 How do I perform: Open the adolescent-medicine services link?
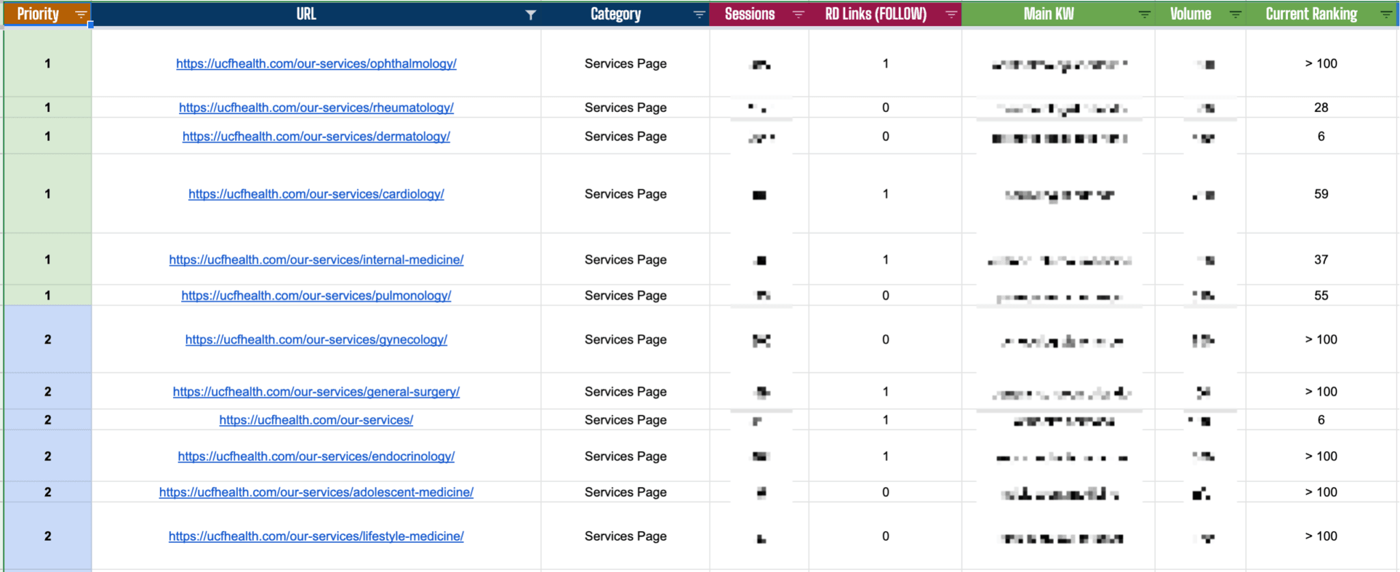[316, 492]
